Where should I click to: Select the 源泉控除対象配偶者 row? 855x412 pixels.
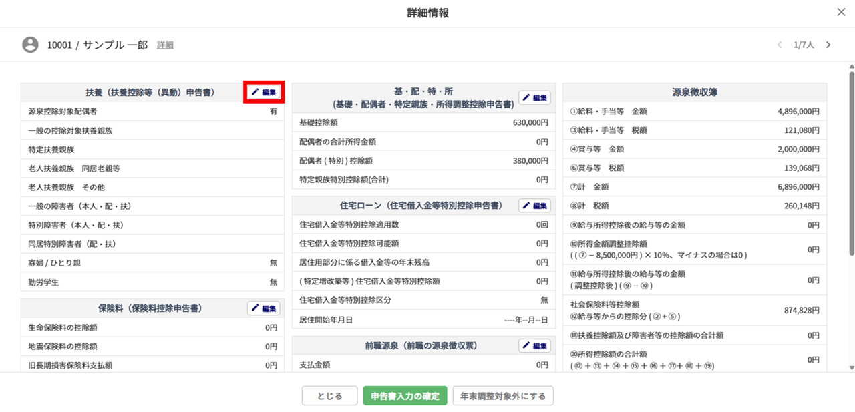pos(152,112)
